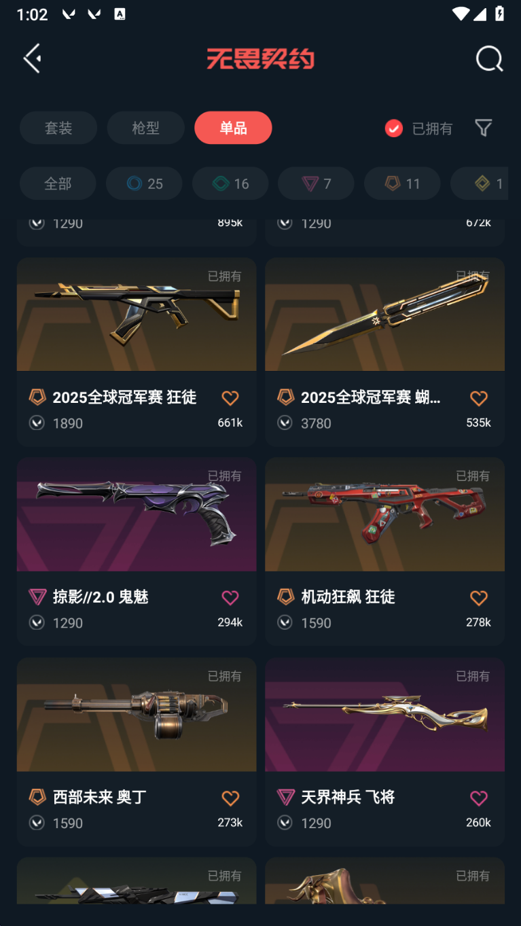Tap the back arrow icon

point(33,58)
